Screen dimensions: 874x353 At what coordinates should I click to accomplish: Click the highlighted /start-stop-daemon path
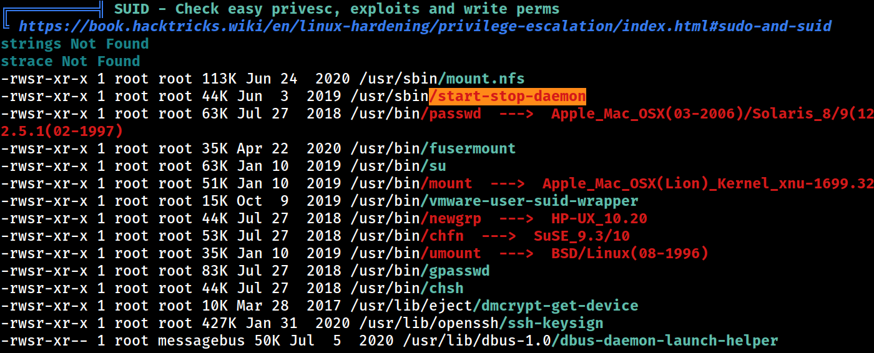(508, 96)
